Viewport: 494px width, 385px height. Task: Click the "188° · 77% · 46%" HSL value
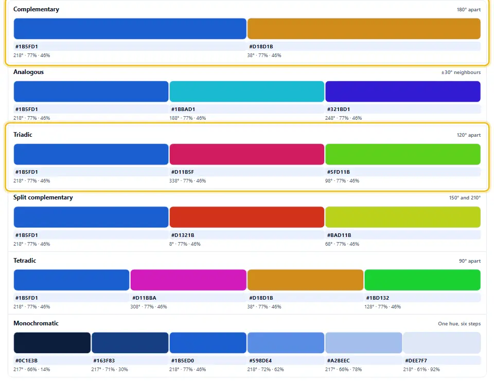187,118
